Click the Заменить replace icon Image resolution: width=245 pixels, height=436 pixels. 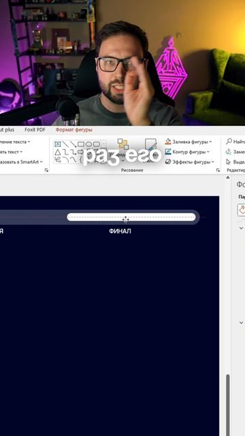(229, 151)
